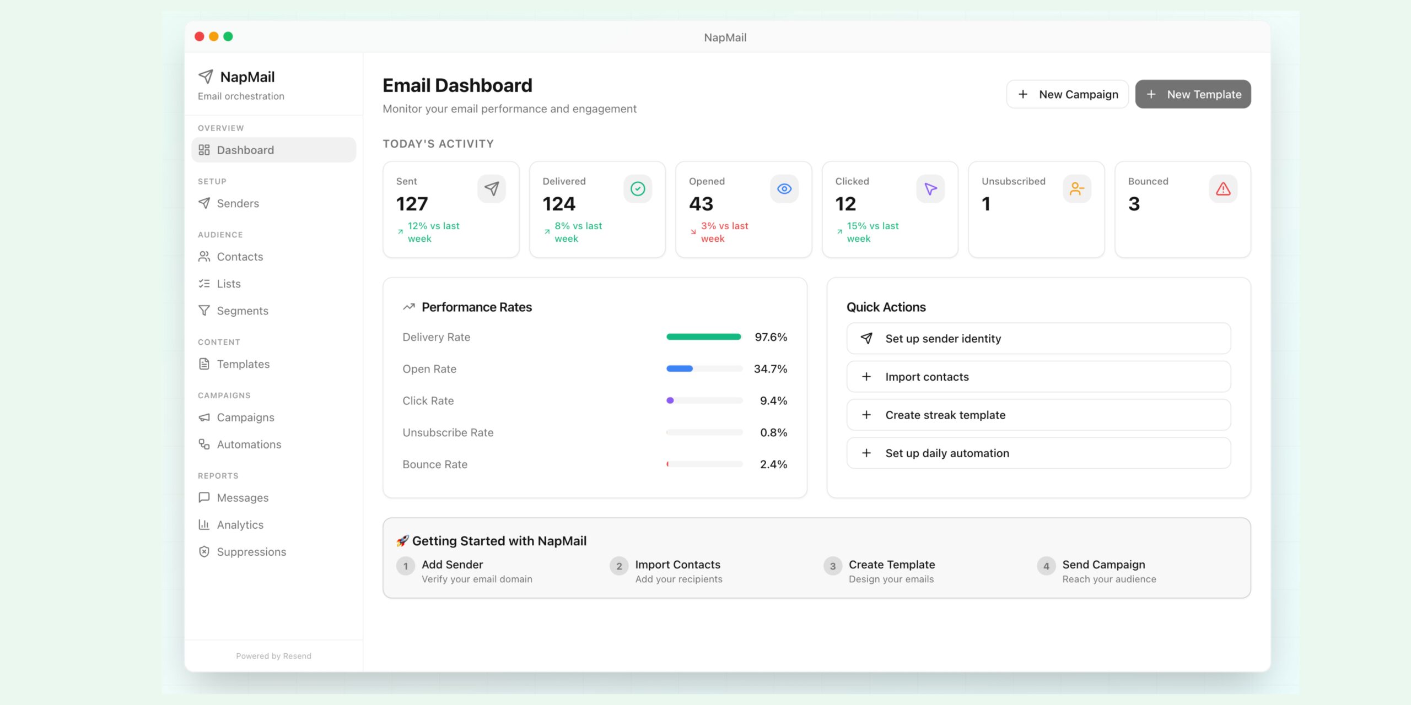Click the Delivery Rate progress bar

pyautogui.click(x=704, y=337)
